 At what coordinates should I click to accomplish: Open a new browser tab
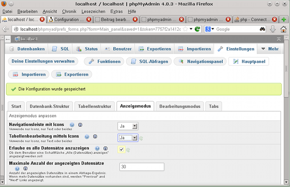click(284, 19)
